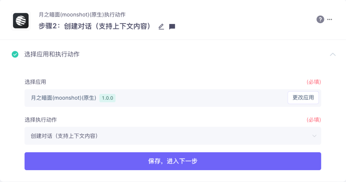Click the green completed checkmark icon
This screenshot has height=182, width=346.
coord(15,54)
